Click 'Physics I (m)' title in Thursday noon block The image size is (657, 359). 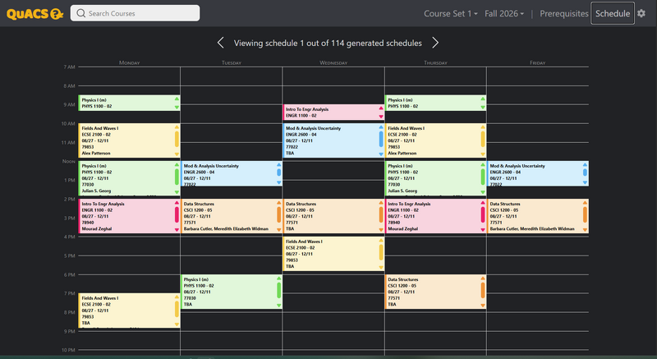click(400, 166)
